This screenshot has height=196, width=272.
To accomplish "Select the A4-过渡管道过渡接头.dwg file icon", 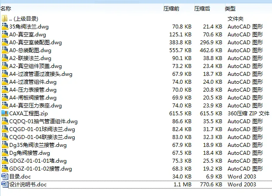I will (x=5, y=74).
